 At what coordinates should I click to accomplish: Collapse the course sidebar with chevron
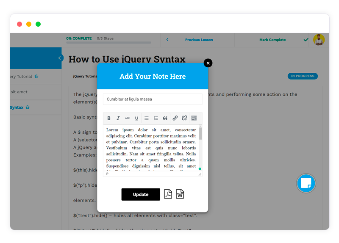pos(60,58)
